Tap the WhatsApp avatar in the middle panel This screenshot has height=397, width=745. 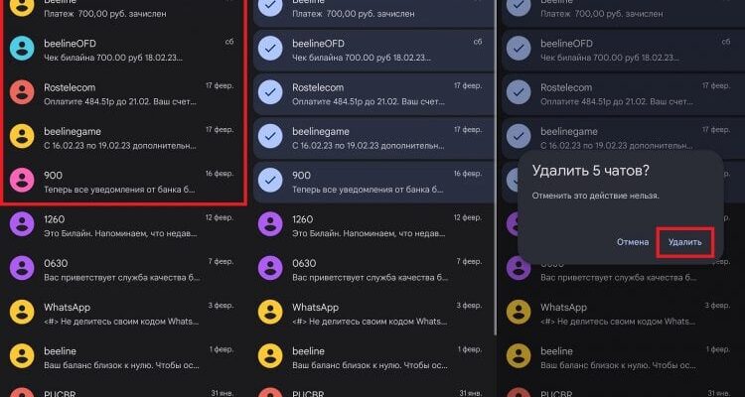[x=271, y=313]
